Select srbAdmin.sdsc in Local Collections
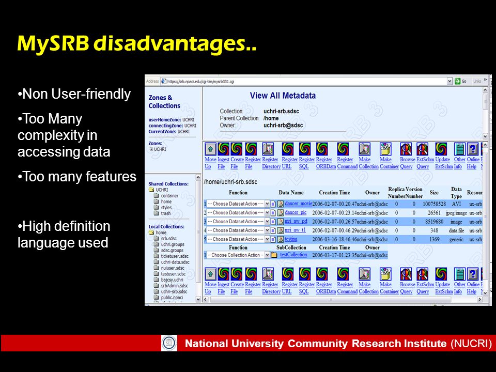This screenshot has width=496, height=372. coord(175,286)
